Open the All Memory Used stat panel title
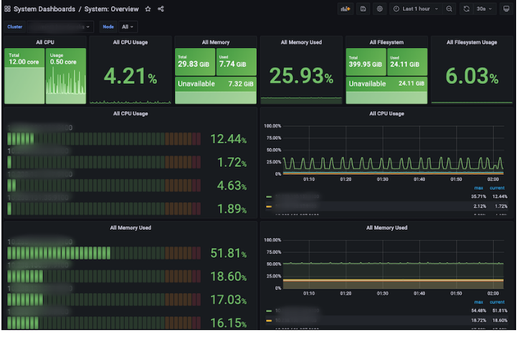 (x=301, y=42)
